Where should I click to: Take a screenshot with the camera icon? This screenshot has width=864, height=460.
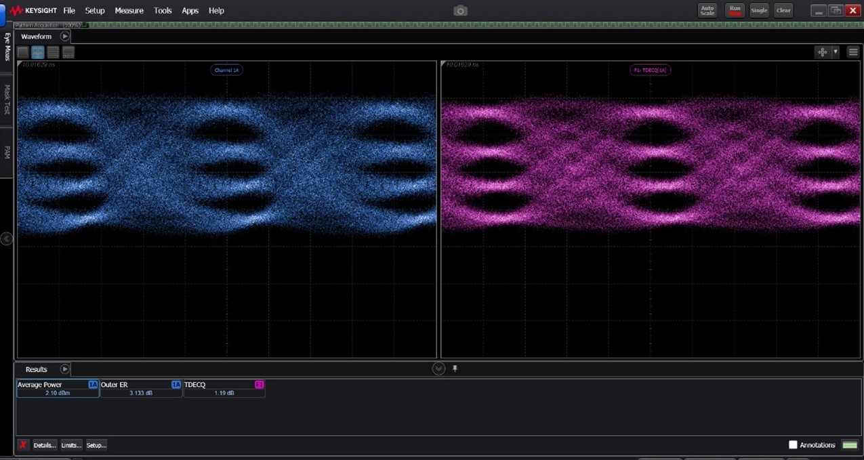(x=461, y=11)
